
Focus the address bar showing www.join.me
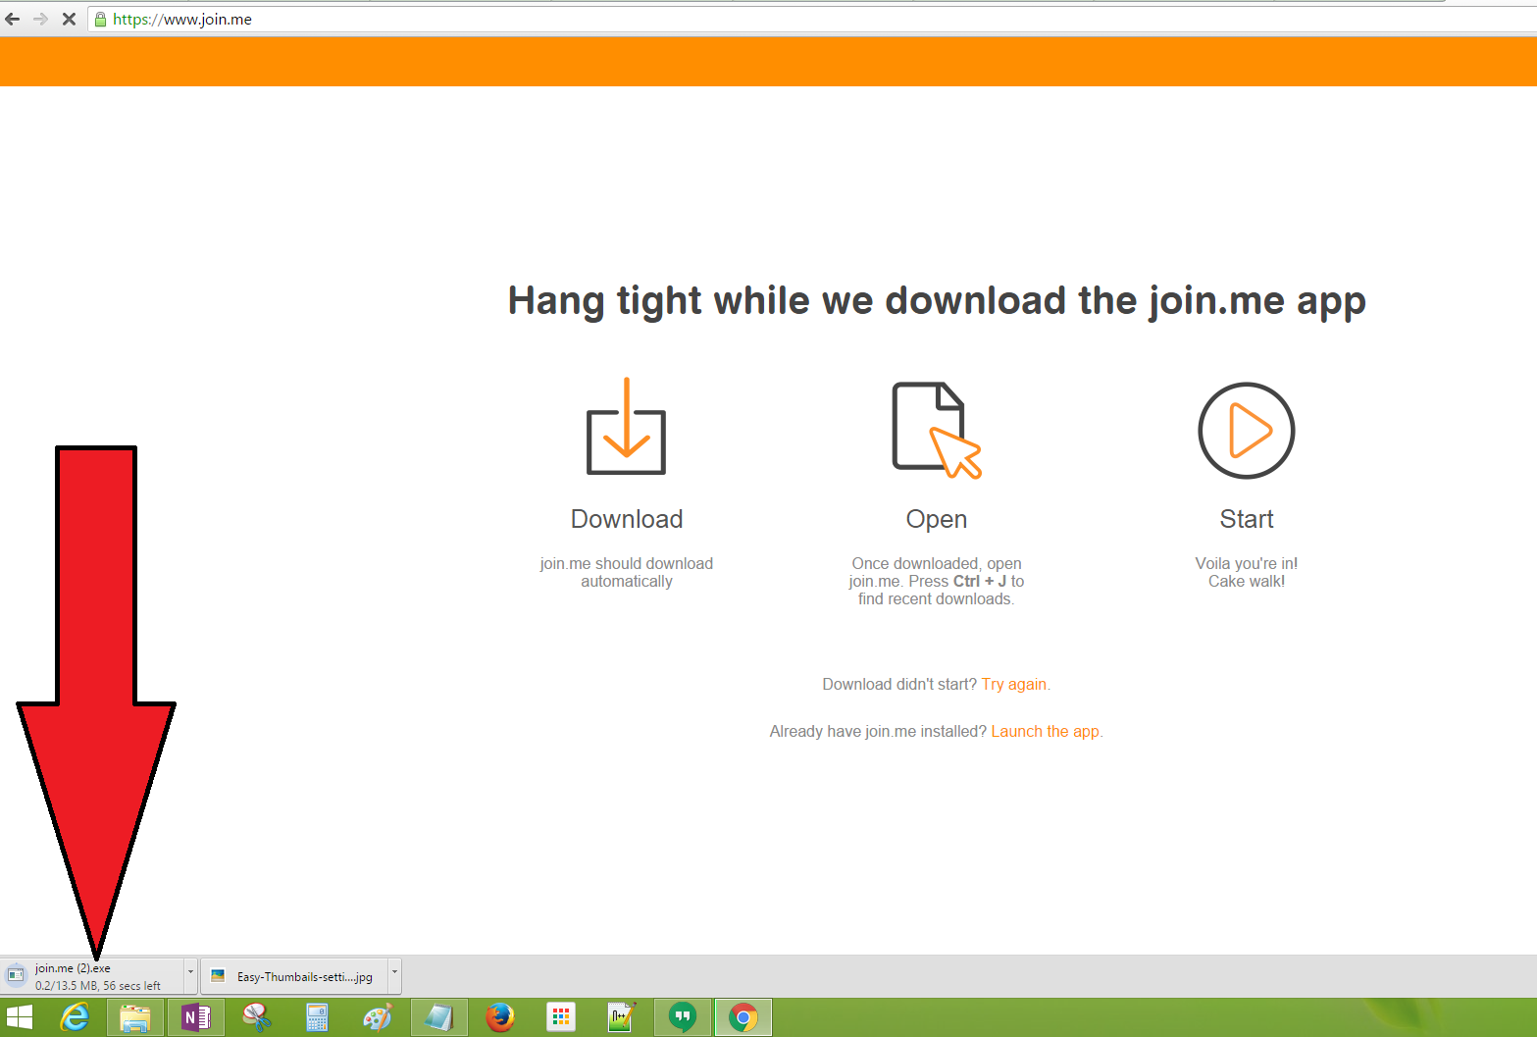814,19
